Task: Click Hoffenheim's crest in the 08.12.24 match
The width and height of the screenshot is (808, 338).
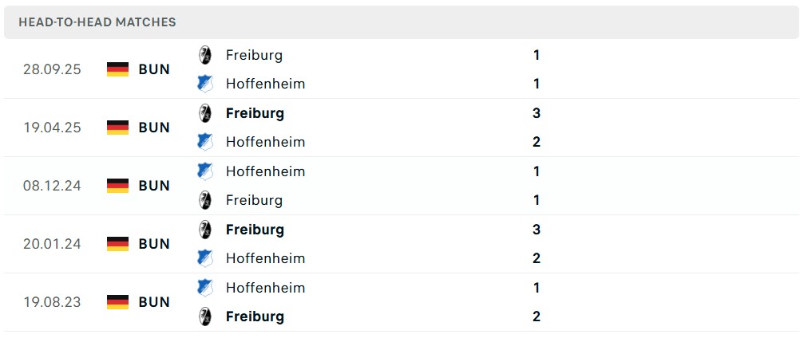Action: (x=205, y=171)
